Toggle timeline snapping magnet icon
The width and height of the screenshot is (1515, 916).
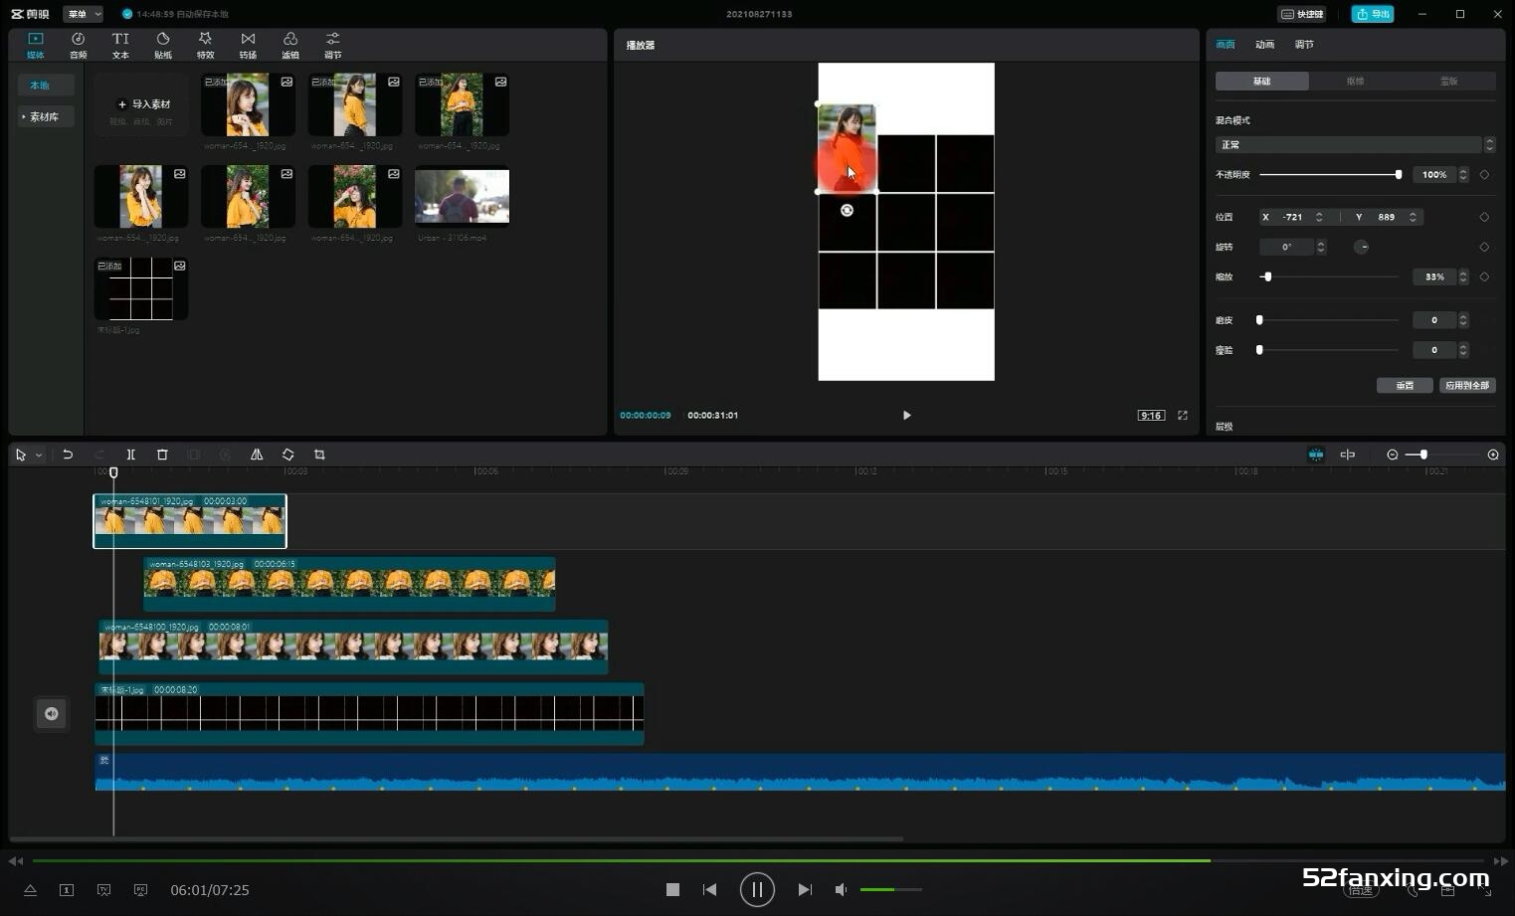[x=1316, y=455]
